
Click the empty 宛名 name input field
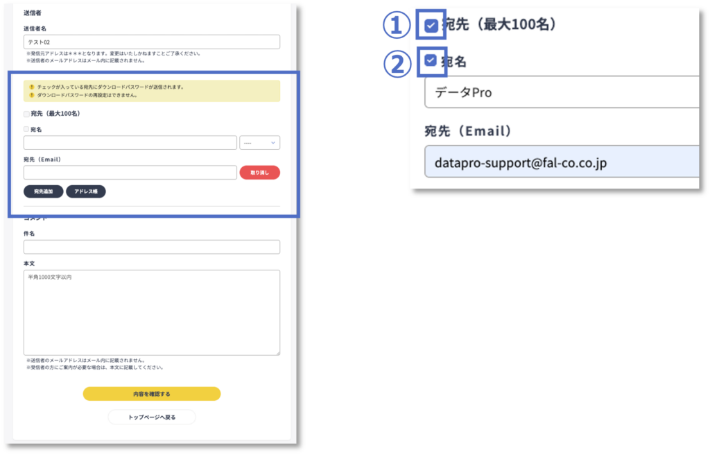point(130,143)
